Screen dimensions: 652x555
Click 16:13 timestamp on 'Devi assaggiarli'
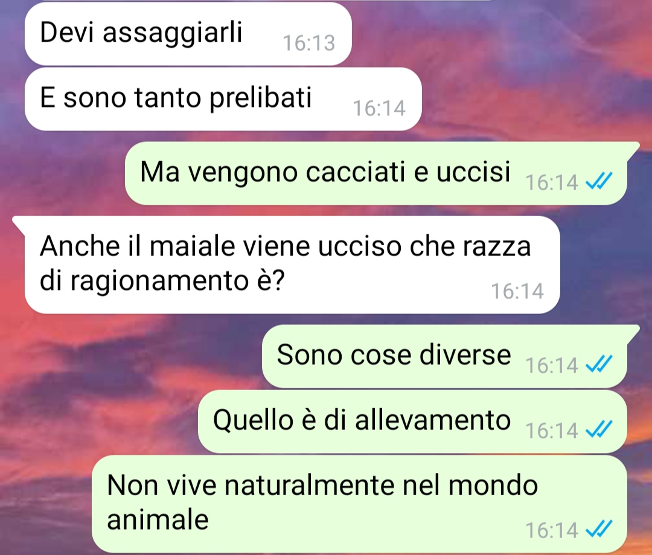[x=308, y=43]
